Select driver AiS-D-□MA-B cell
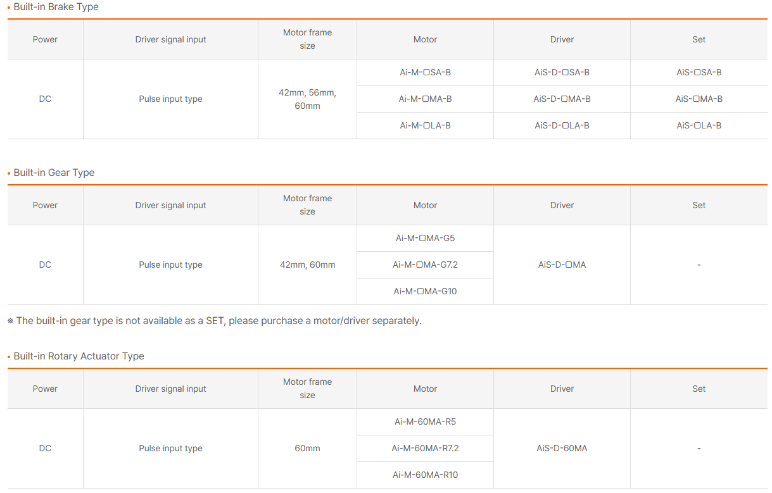Viewport: 772px width, 493px height. click(x=562, y=99)
